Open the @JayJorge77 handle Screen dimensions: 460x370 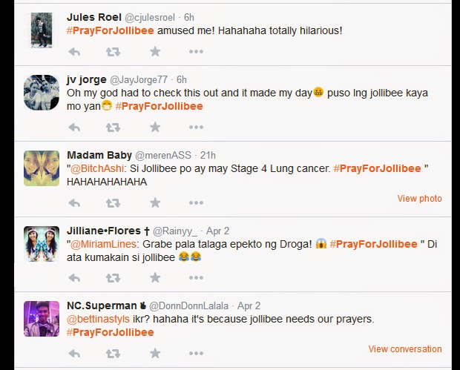coord(139,79)
